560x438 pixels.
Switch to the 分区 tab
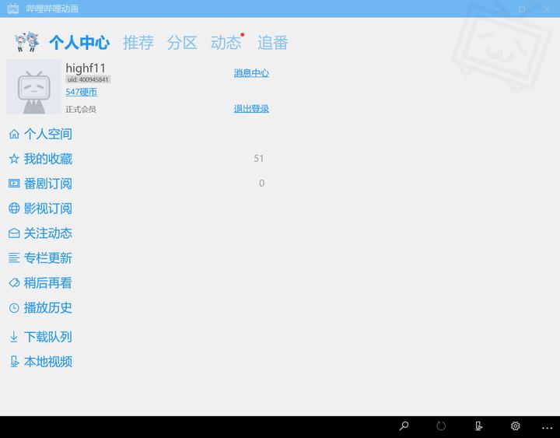[182, 43]
